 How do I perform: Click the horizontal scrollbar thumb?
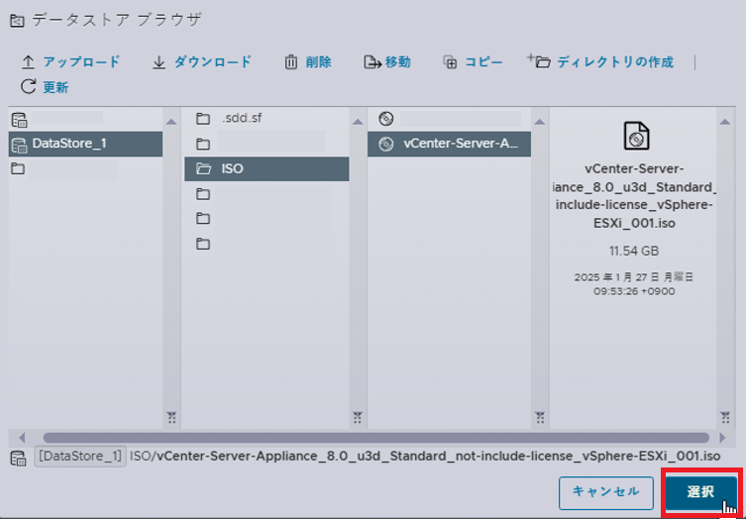click(x=375, y=438)
